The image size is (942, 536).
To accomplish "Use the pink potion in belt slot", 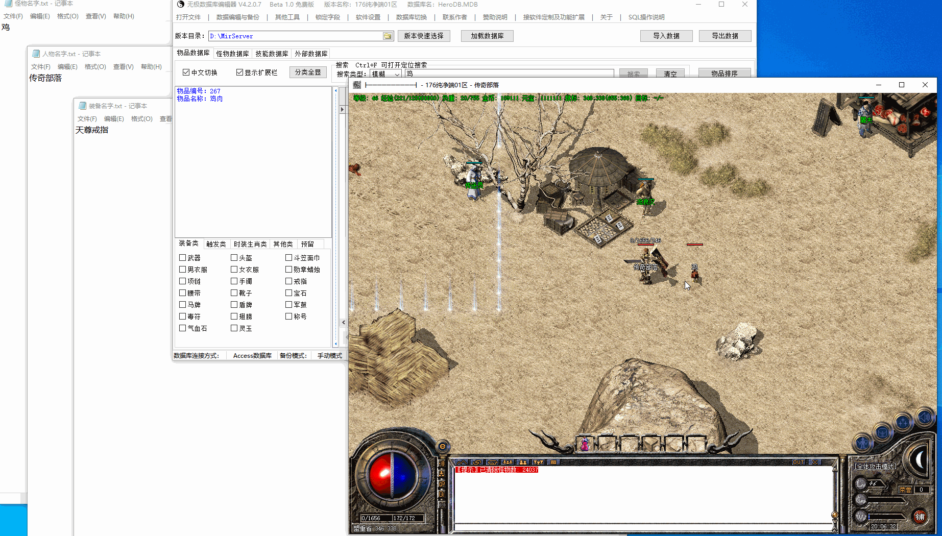I will point(585,445).
